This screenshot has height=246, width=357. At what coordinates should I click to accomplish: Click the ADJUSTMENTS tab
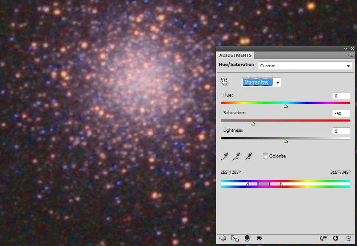point(235,55)
